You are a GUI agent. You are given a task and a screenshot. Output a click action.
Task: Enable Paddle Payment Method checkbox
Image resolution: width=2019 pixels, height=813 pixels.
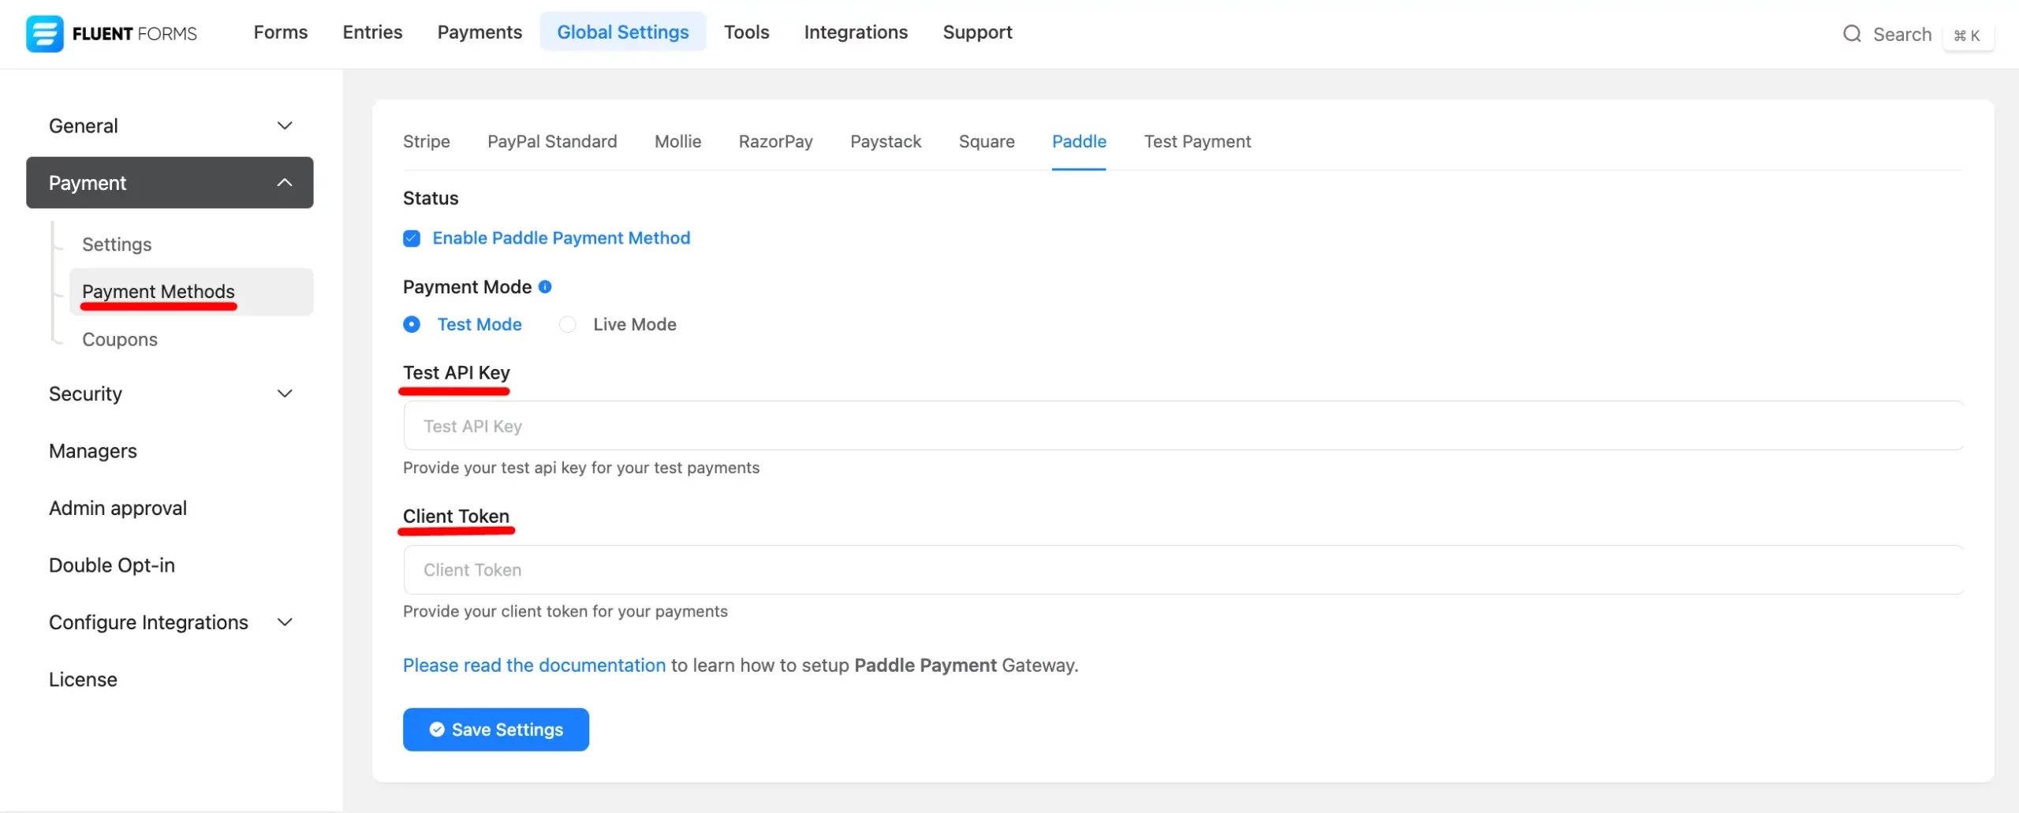tap(412, 238)
